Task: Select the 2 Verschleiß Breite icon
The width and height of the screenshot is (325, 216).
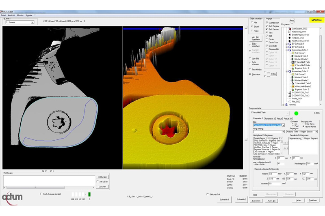Action: pyautogui.click(x=293, y=65)
